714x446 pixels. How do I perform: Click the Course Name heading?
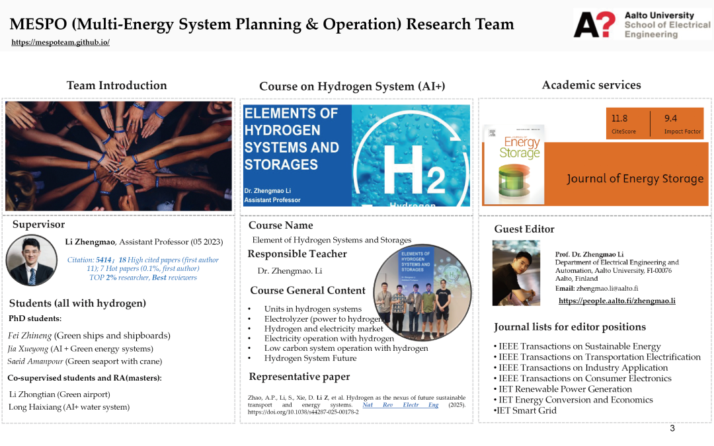coord(280,225)
